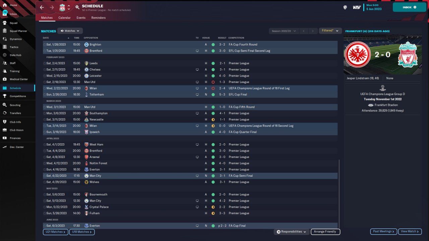Open U21 Matches

coord(55,232)
